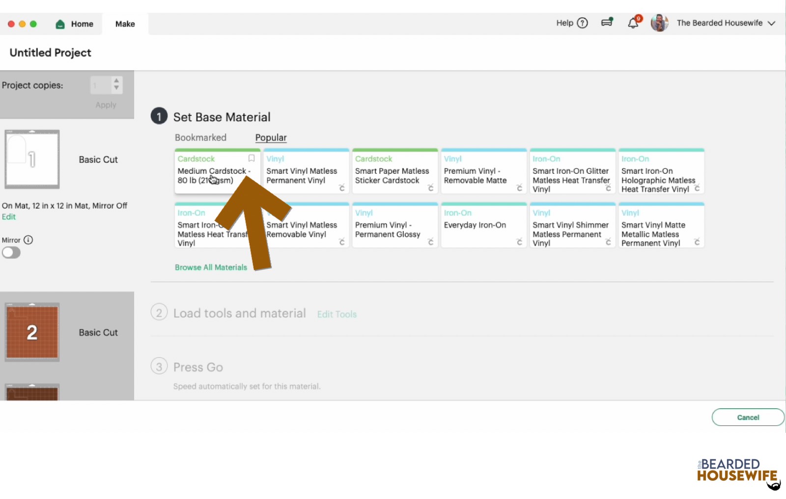786x499 pixels.
Task: Switch to the Make tab
Action: click(x=125, y=24)
